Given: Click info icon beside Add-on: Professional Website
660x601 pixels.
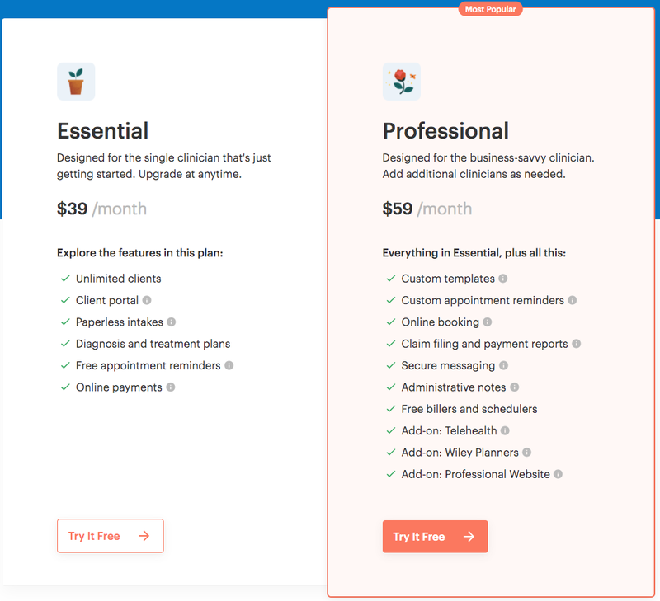Looking at the screenshot, I should pyautogui.click(x=559, y=474).
